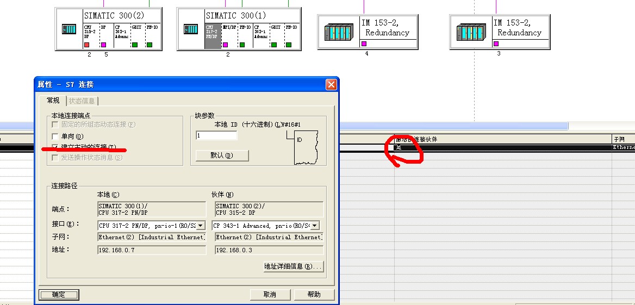Click the partner address field 192.168.0.3
The height and width of the screenshot is (305, 635).
(268, 250)
